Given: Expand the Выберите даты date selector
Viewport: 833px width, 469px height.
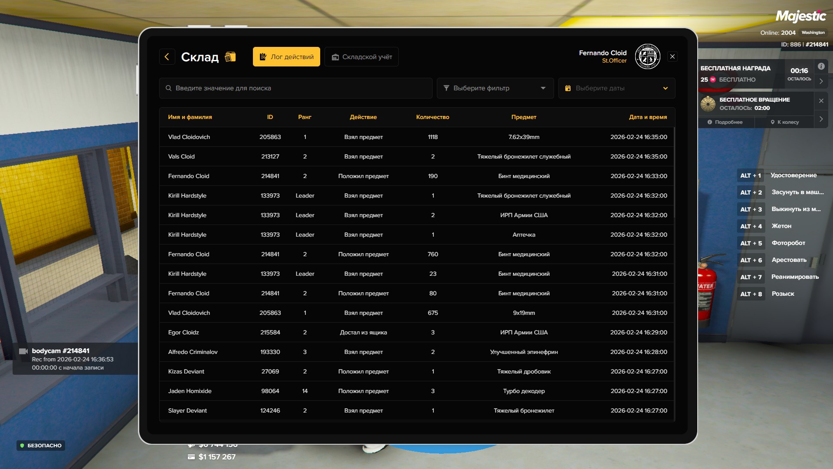Looking at the screenshot, I should click(665, 88).
